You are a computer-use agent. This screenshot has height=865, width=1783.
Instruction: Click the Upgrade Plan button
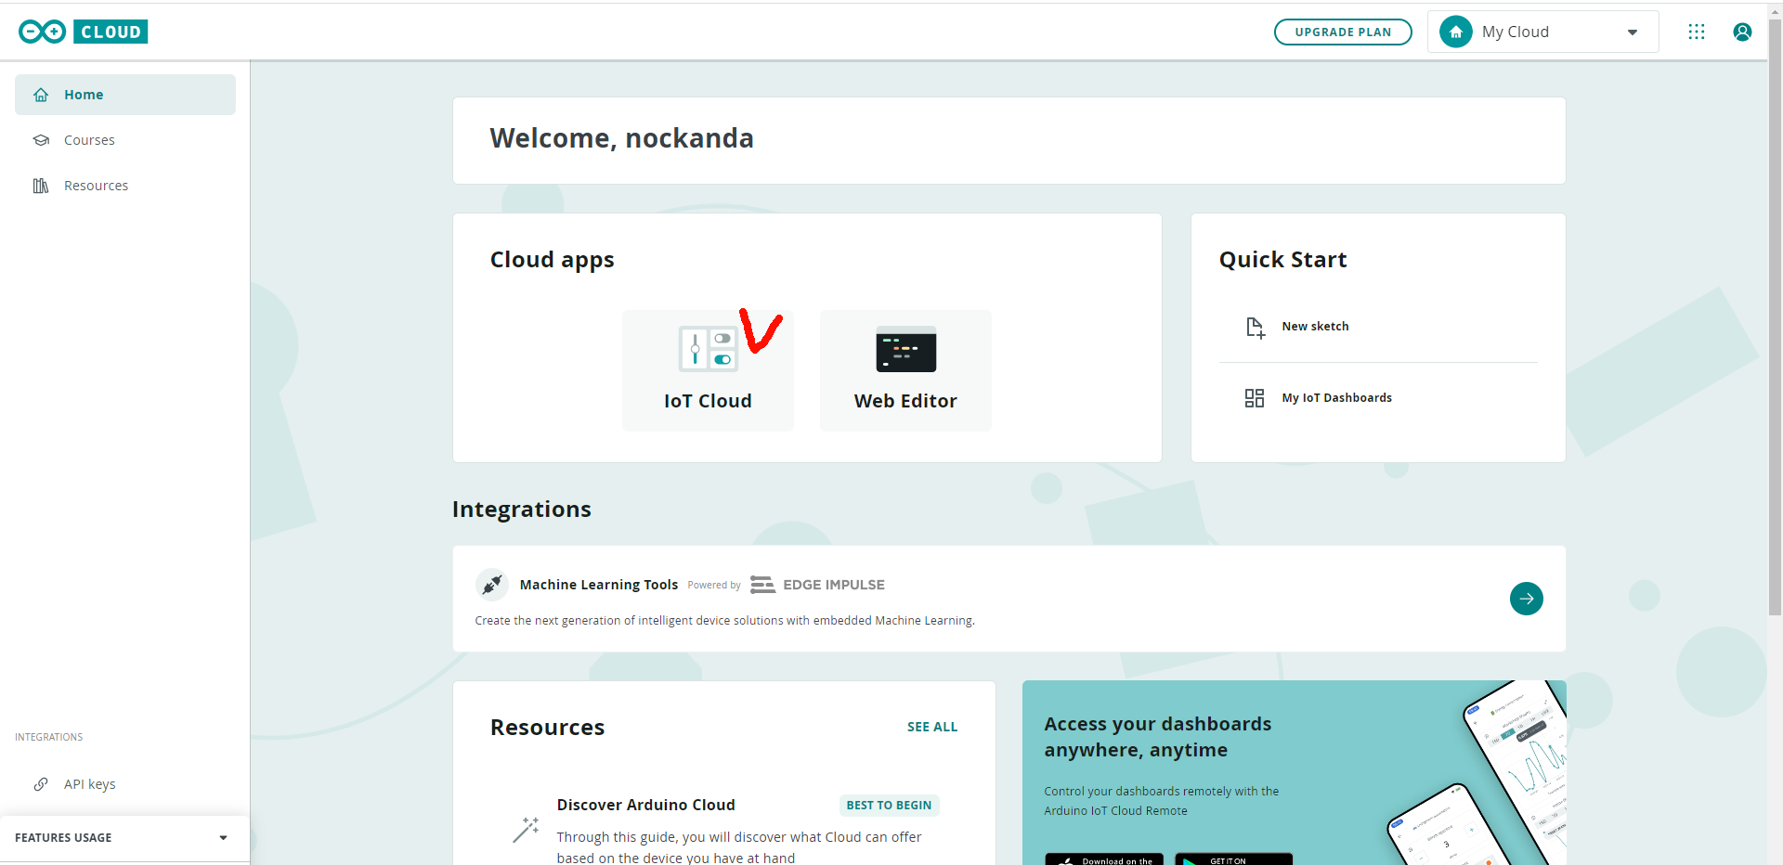click(x=1343, y=32)
